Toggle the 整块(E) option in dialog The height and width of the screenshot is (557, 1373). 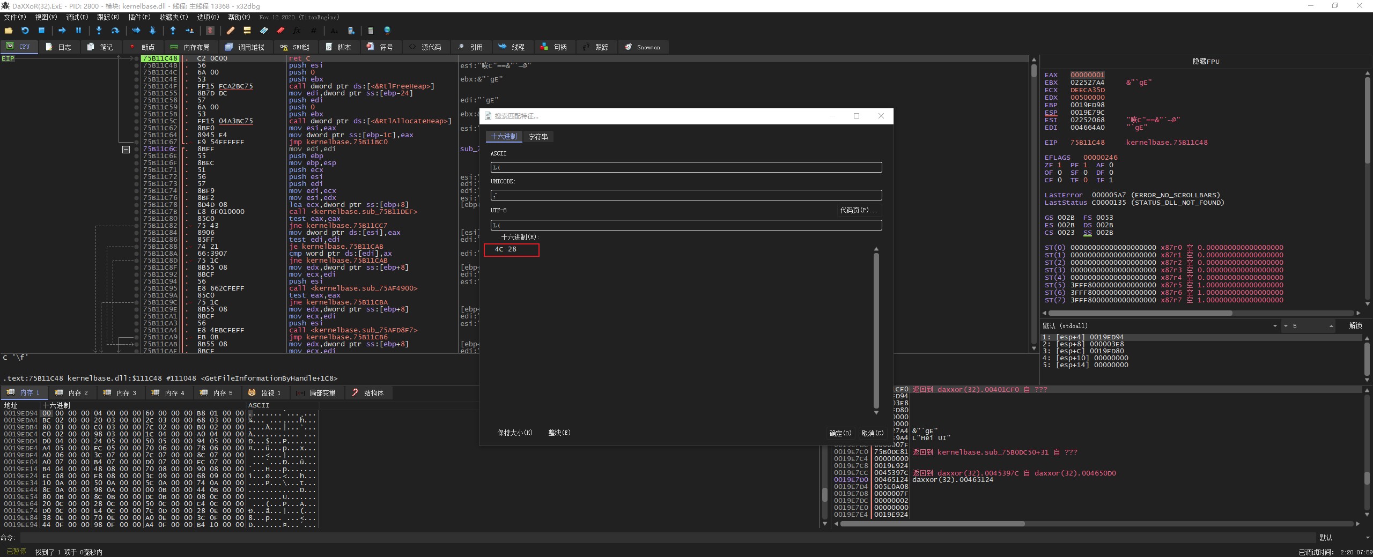pyautogui.click(x=559, y=433)
